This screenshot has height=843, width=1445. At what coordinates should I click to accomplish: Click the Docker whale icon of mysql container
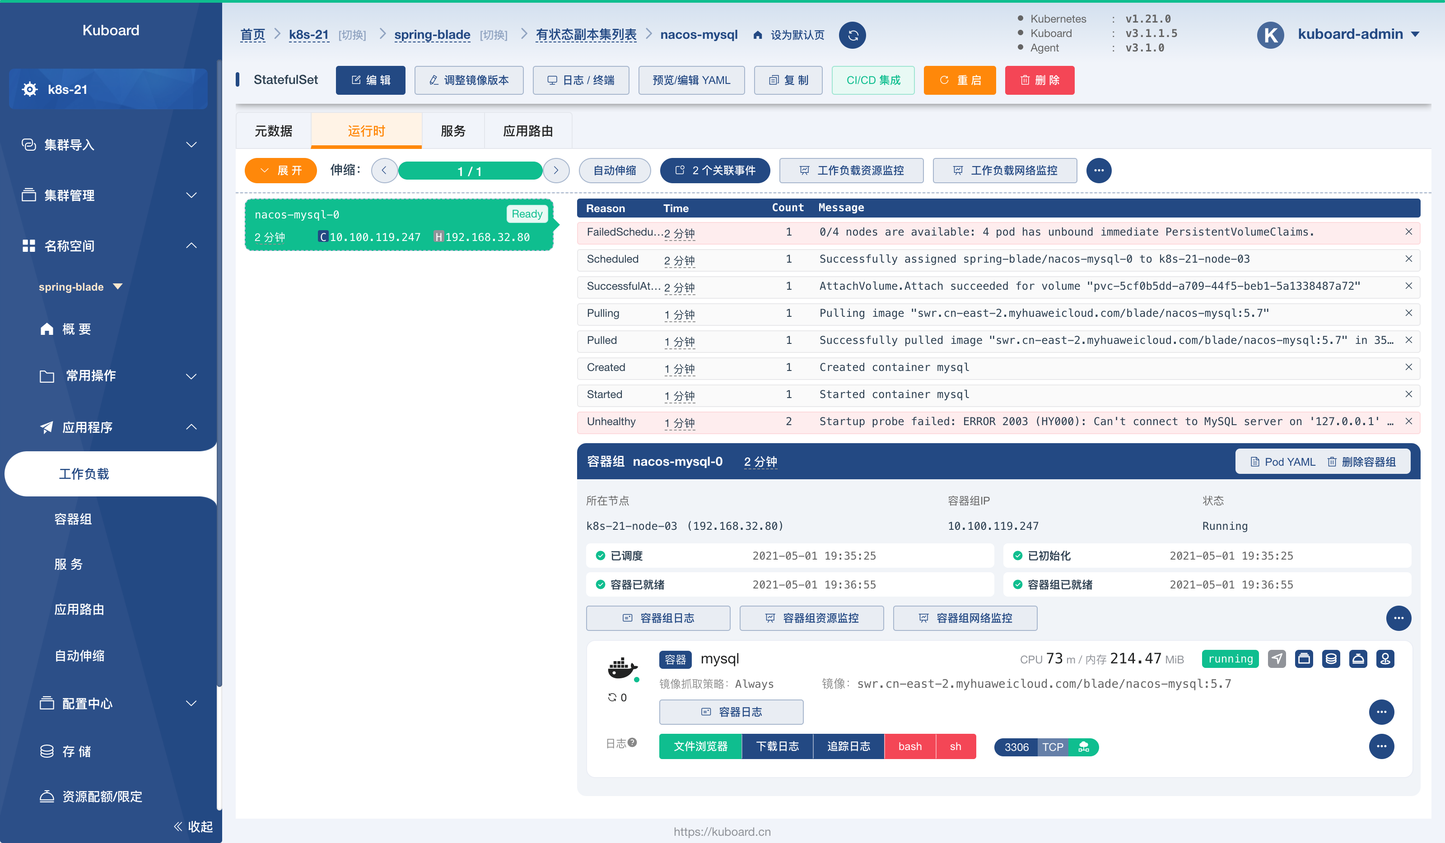click(x=623, y=668)
